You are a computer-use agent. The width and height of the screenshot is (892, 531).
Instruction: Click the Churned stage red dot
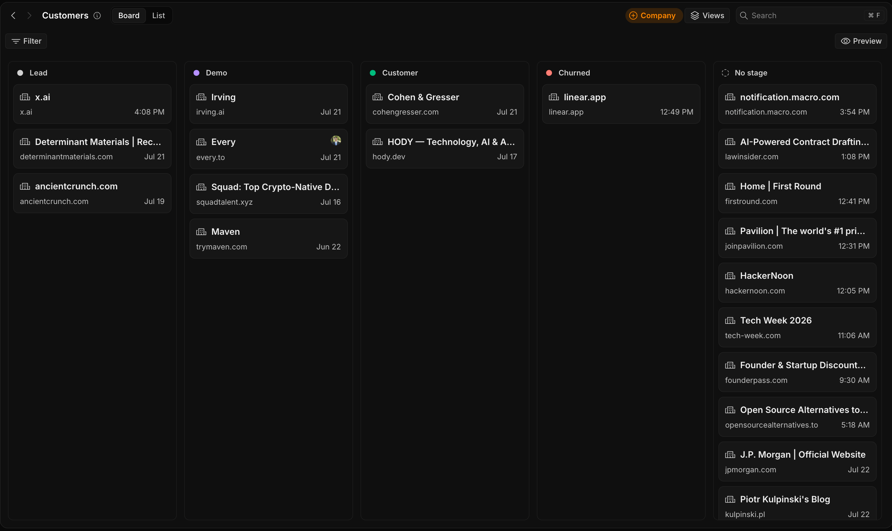(549, 73)
